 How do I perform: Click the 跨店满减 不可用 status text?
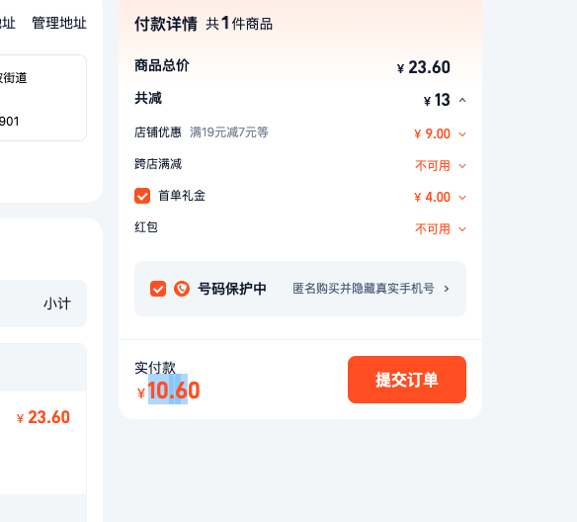433,166
